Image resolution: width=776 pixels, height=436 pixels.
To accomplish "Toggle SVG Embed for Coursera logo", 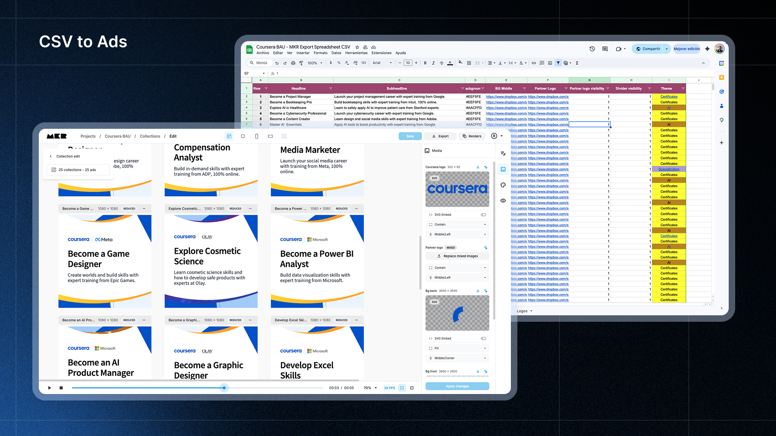I will click(483, 215).
